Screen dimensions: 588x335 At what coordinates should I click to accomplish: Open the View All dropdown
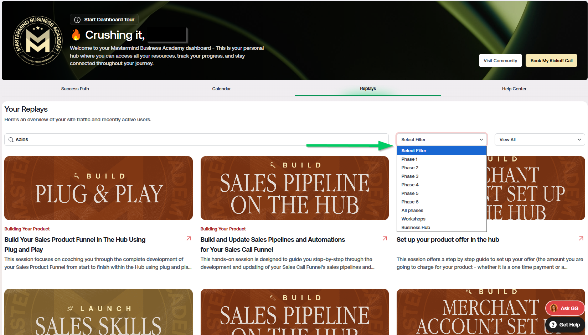click(540, 139)
